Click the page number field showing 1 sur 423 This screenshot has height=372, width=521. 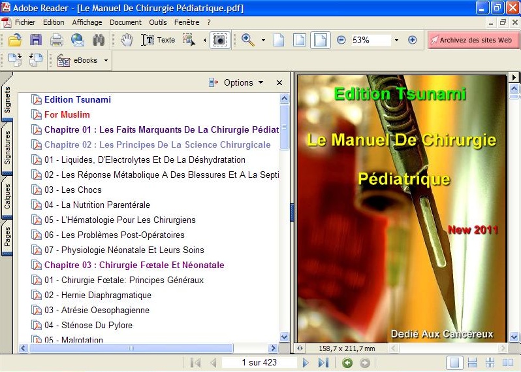click(x=259, y=363)
